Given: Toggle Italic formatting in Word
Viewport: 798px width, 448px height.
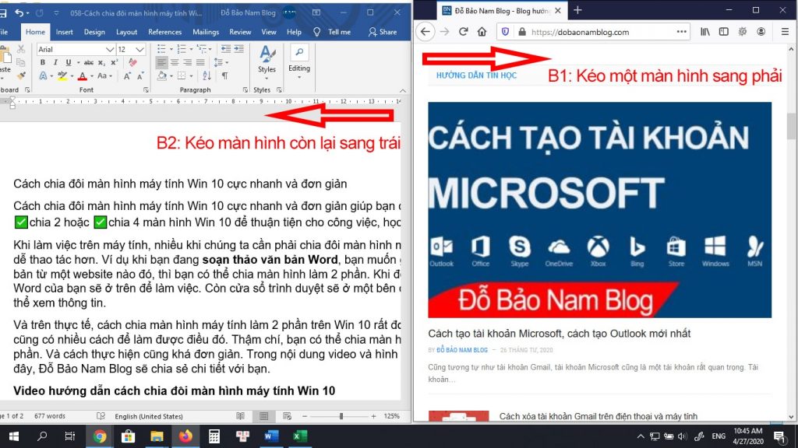Looking at the screenshot, I should pyautogui.click(x=55, y=62).
